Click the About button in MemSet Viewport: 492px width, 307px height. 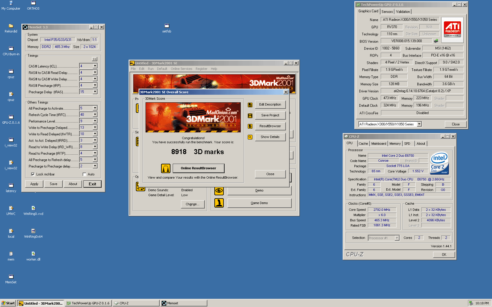pos(73,184)
